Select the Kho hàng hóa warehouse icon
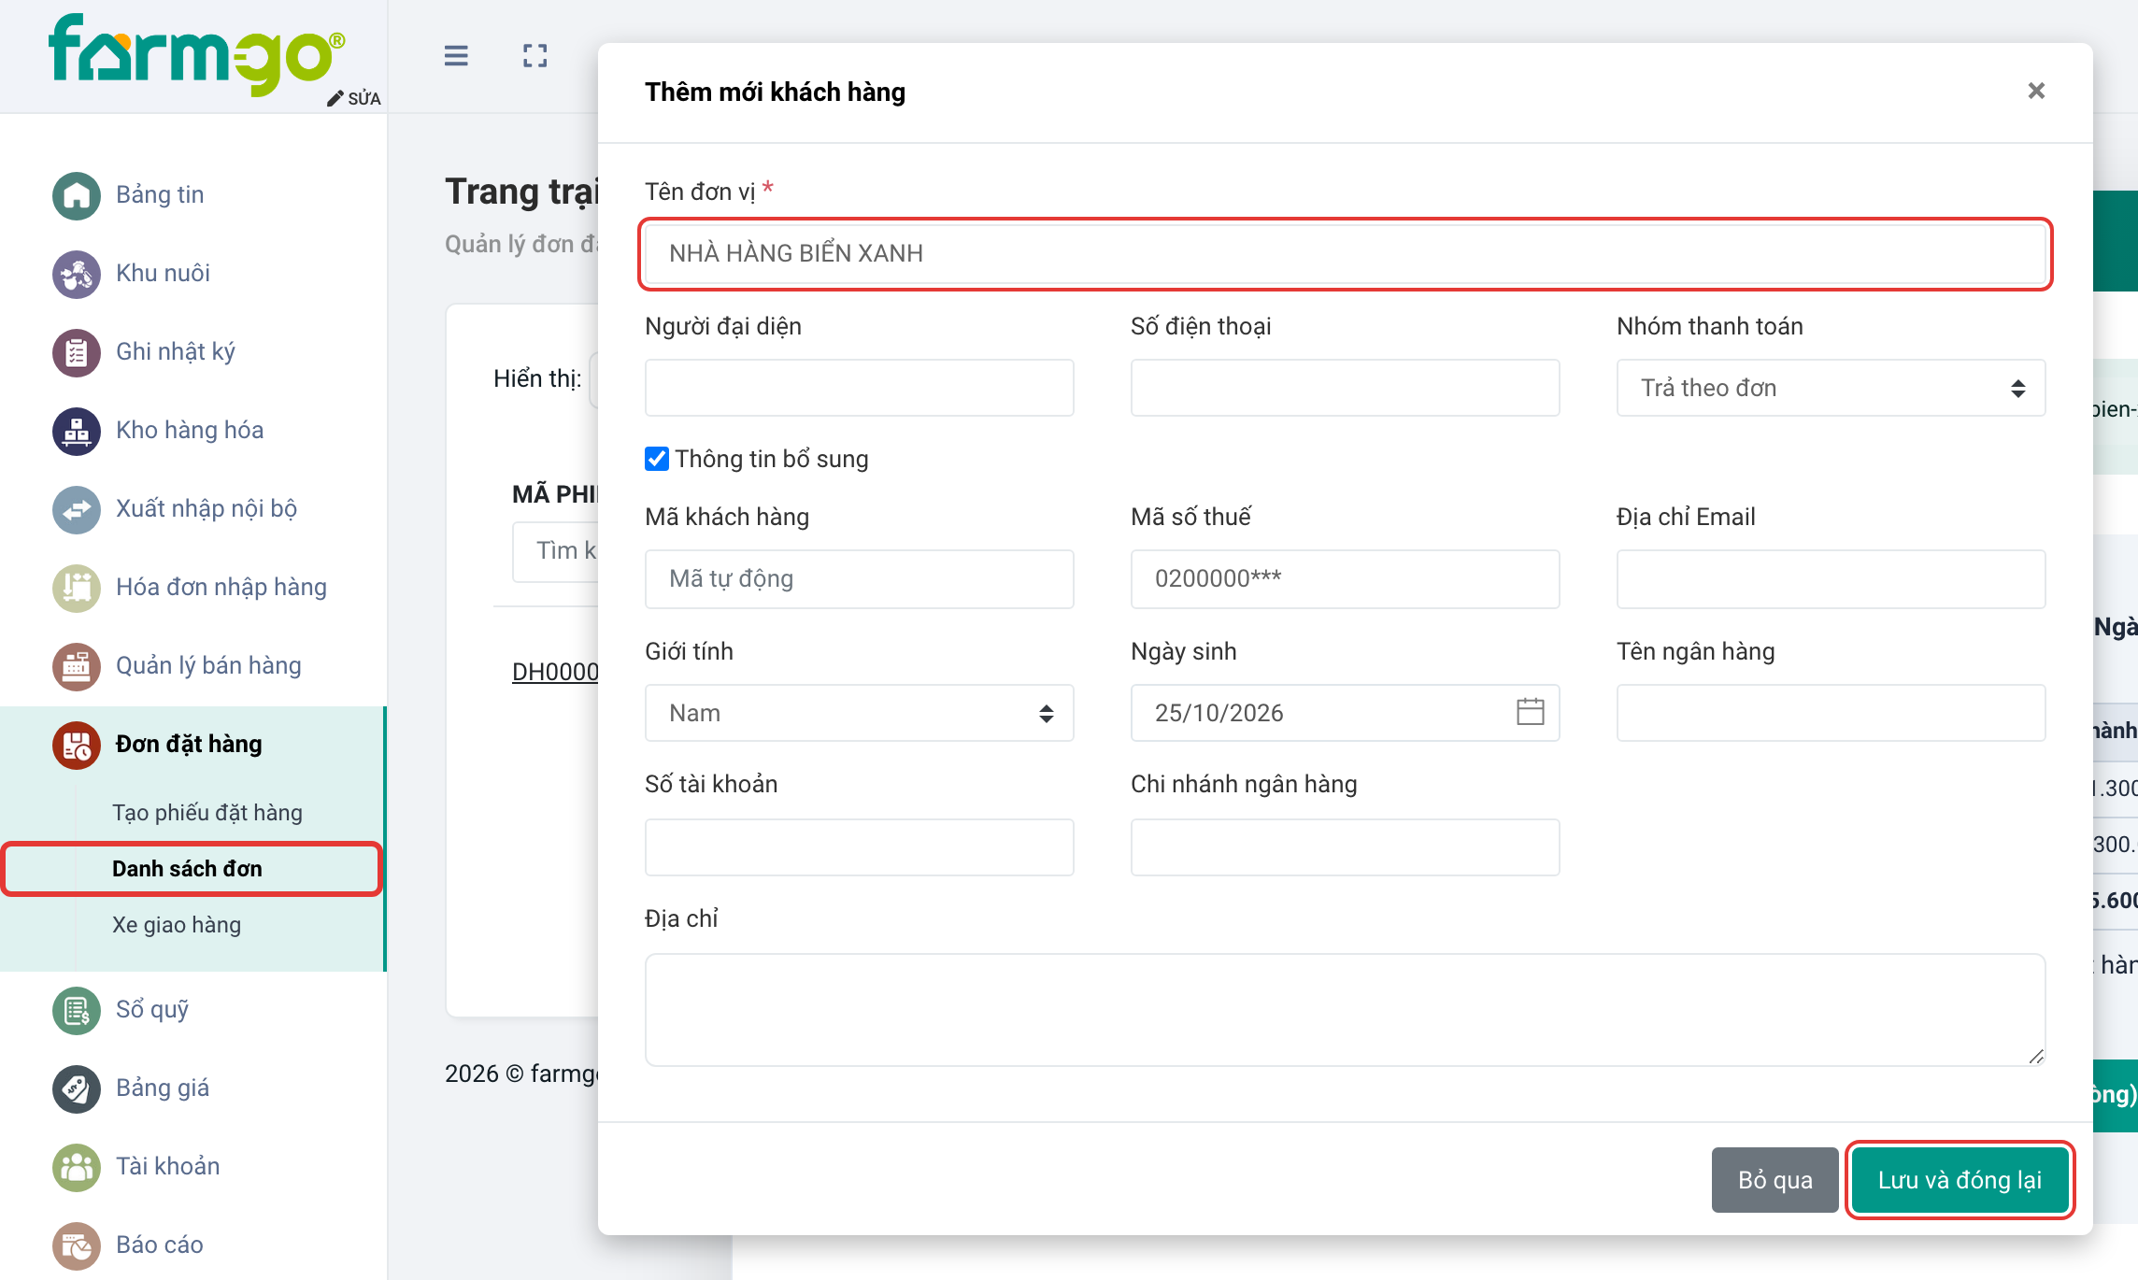Image resolution: width=2138 pixels, height=1280 pixels. coord(77,431)
